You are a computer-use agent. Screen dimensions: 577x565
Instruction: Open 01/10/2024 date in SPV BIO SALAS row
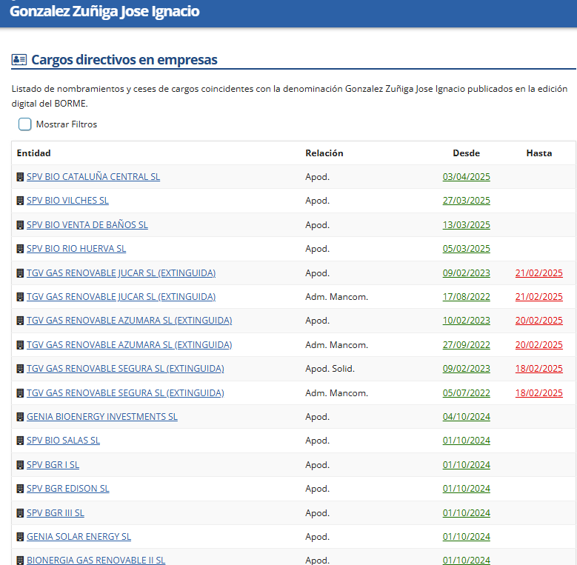[x=466, y=441]
